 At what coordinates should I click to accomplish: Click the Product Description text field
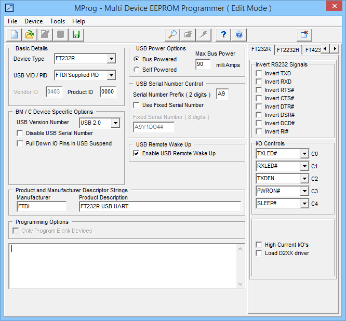160,207
